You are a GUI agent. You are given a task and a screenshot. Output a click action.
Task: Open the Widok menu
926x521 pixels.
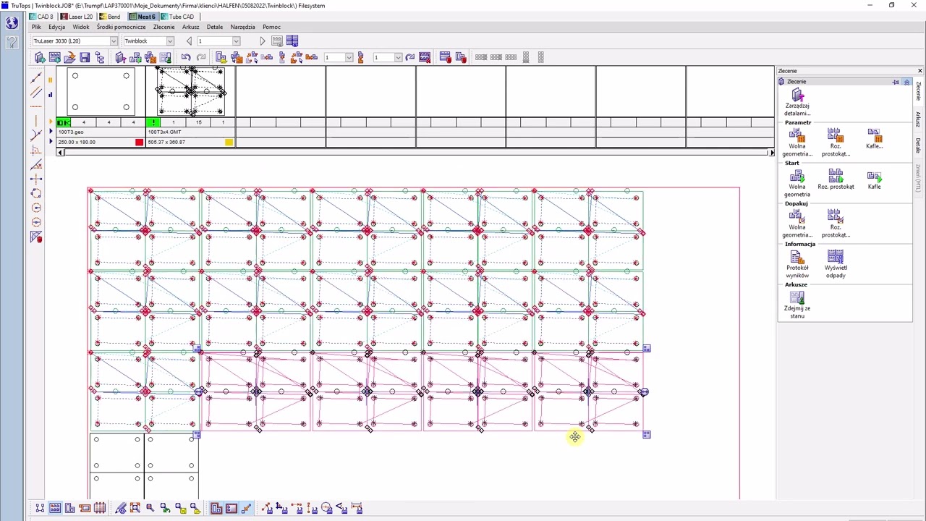click(81, 27)
